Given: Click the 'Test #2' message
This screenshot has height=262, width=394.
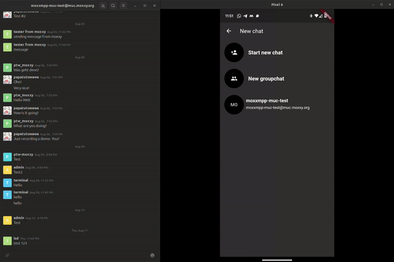Looking at the screenshot, I should point(20,16).
